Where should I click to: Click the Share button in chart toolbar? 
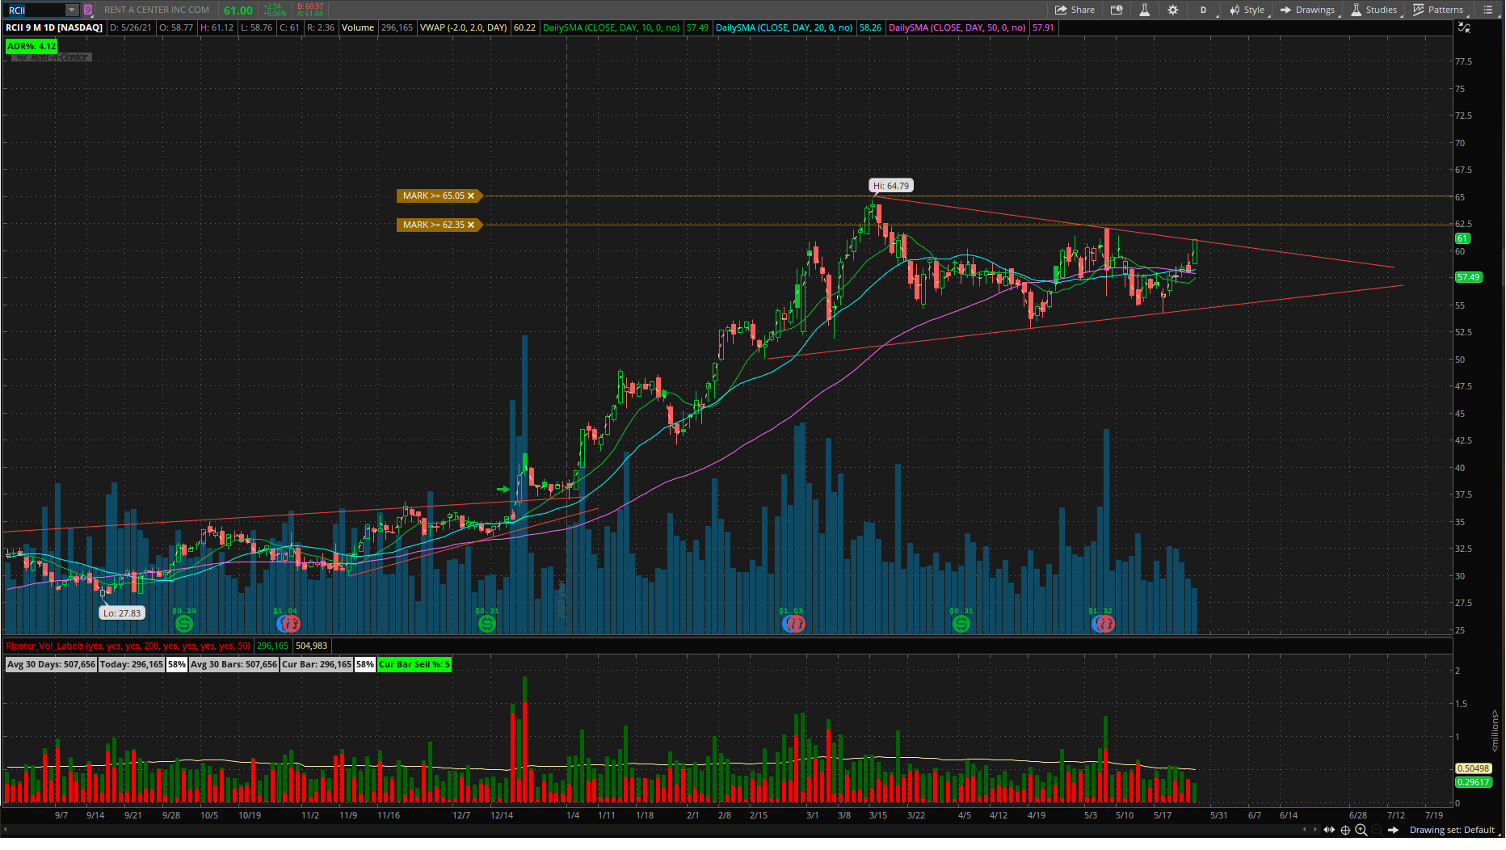click(x=1075, y=10)
